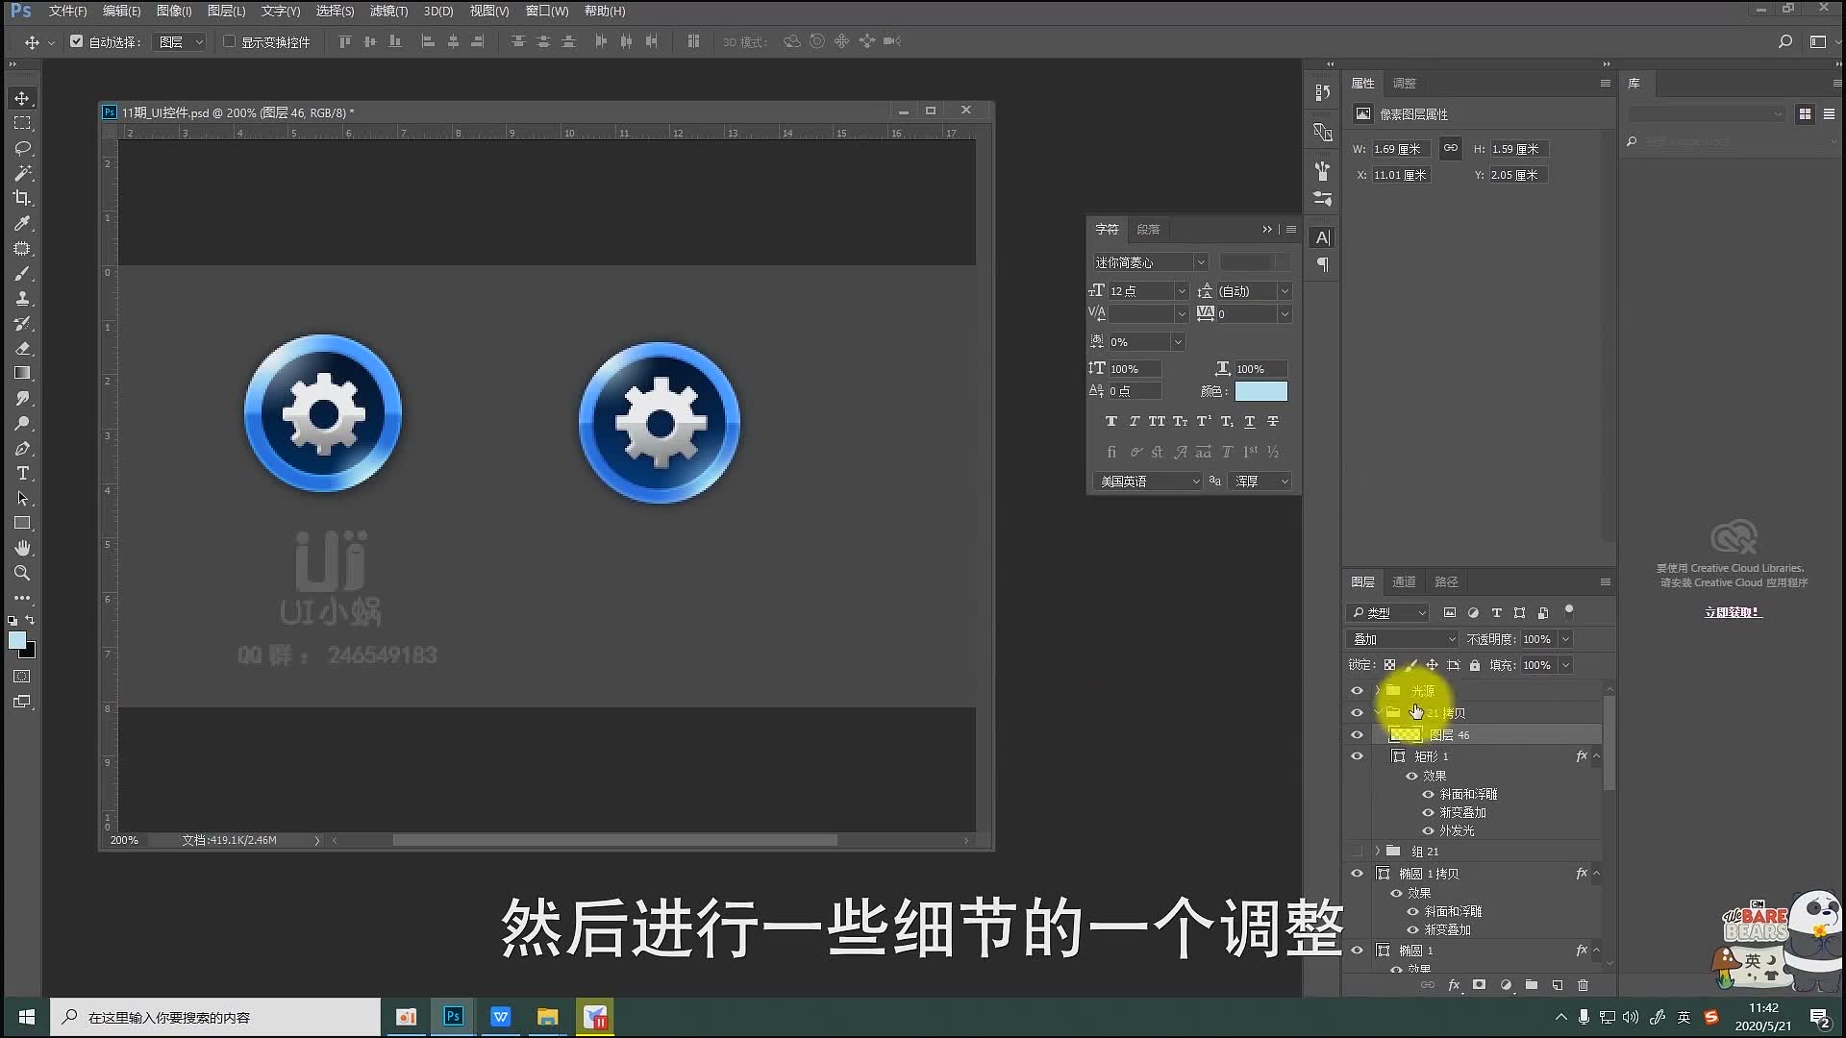Select the Hand tool

click(22, 548)
